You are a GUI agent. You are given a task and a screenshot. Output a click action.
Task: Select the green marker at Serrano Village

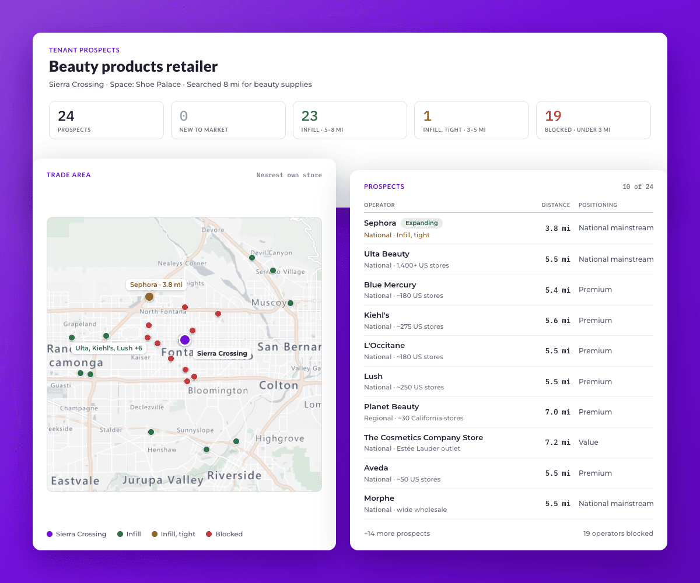(273, 271)
